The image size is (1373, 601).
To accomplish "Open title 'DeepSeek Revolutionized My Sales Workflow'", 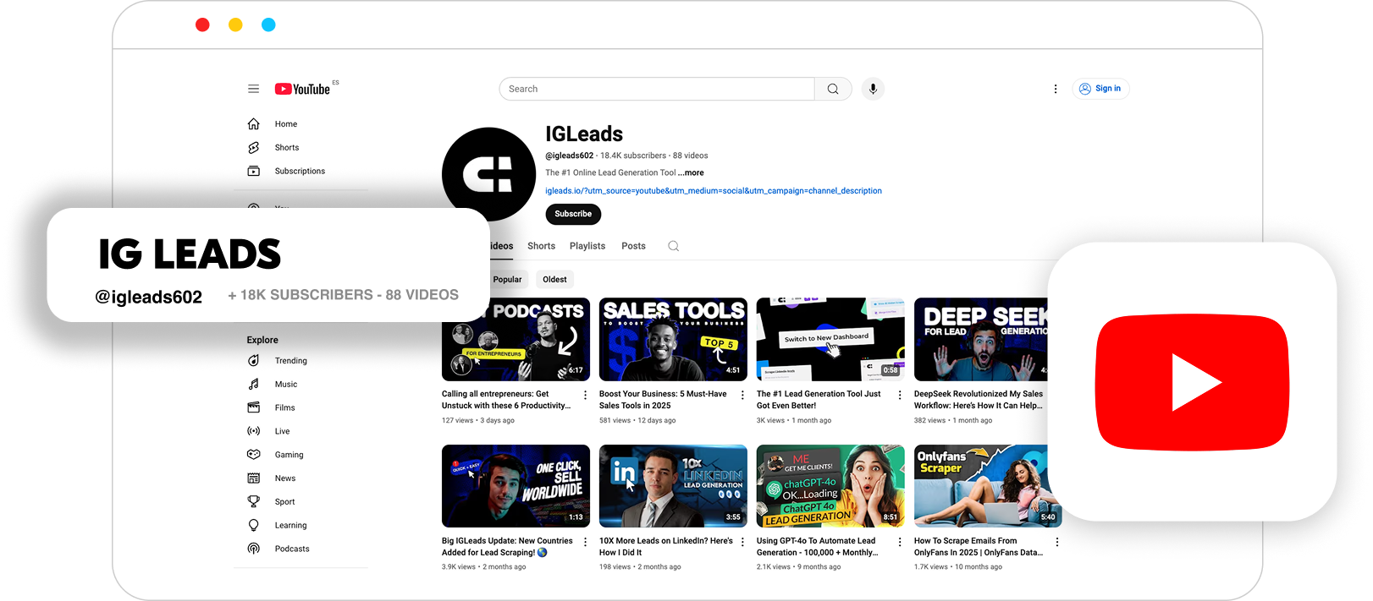I will (979, 400).
